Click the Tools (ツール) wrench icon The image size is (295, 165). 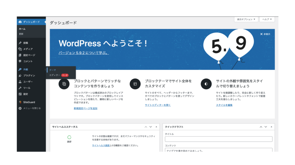[20, 88]
